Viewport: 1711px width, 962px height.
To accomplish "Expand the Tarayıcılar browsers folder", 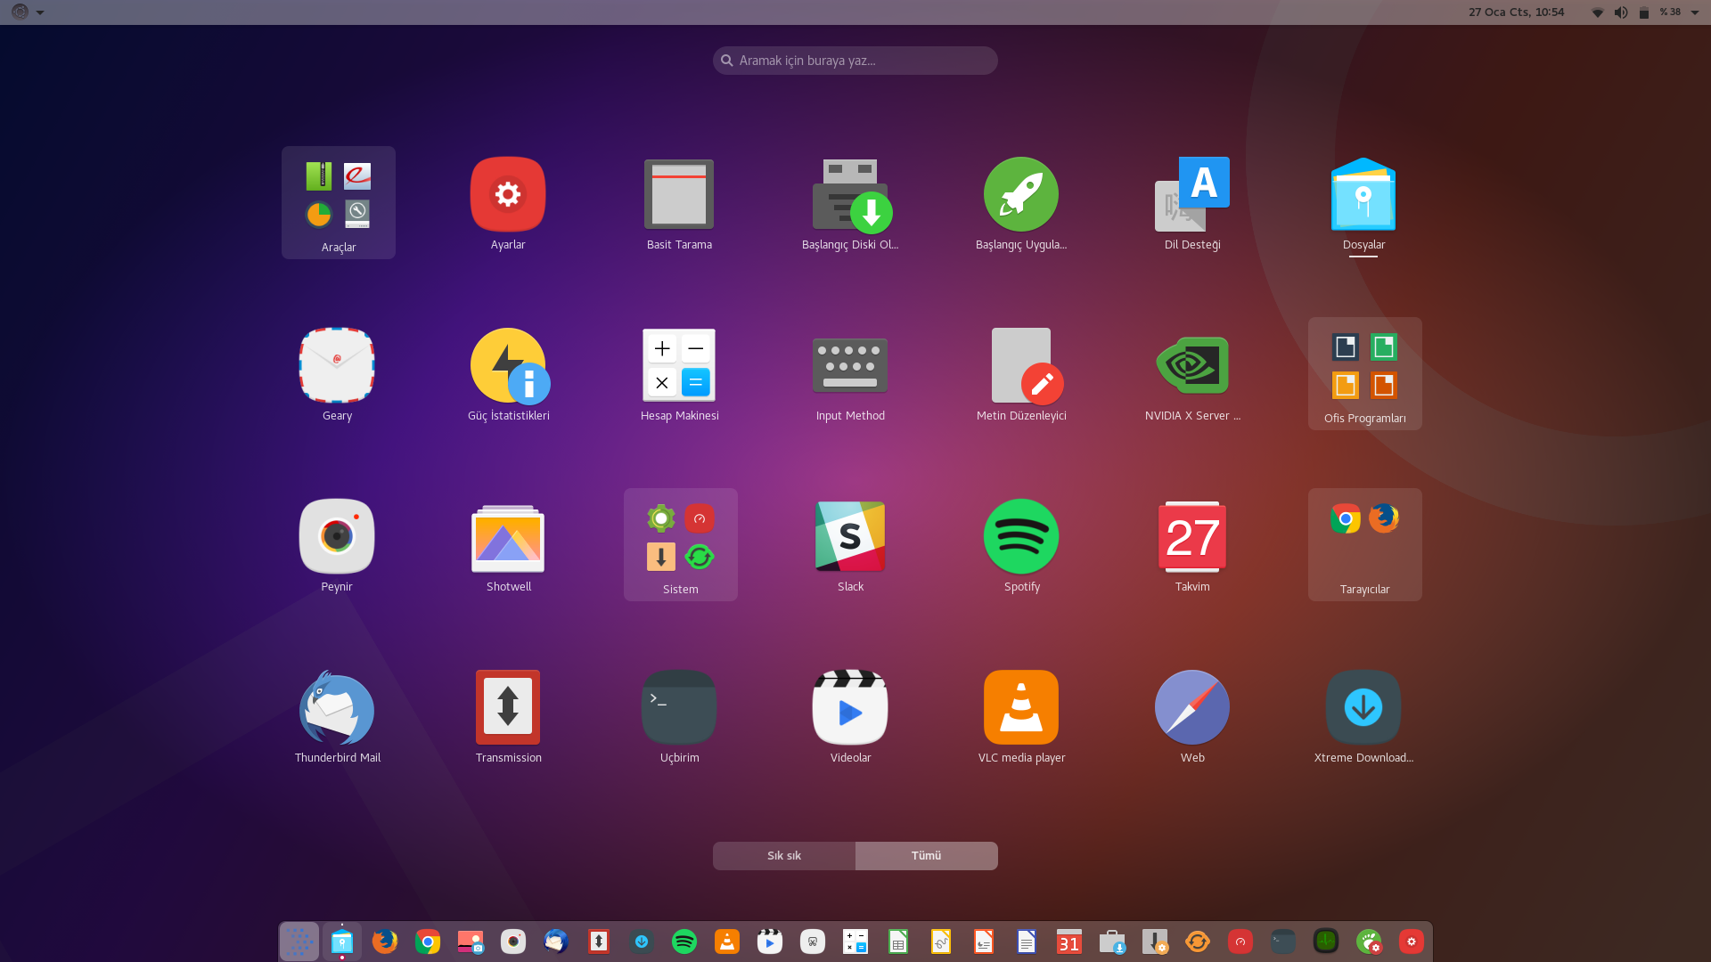I will (1365, 545).
